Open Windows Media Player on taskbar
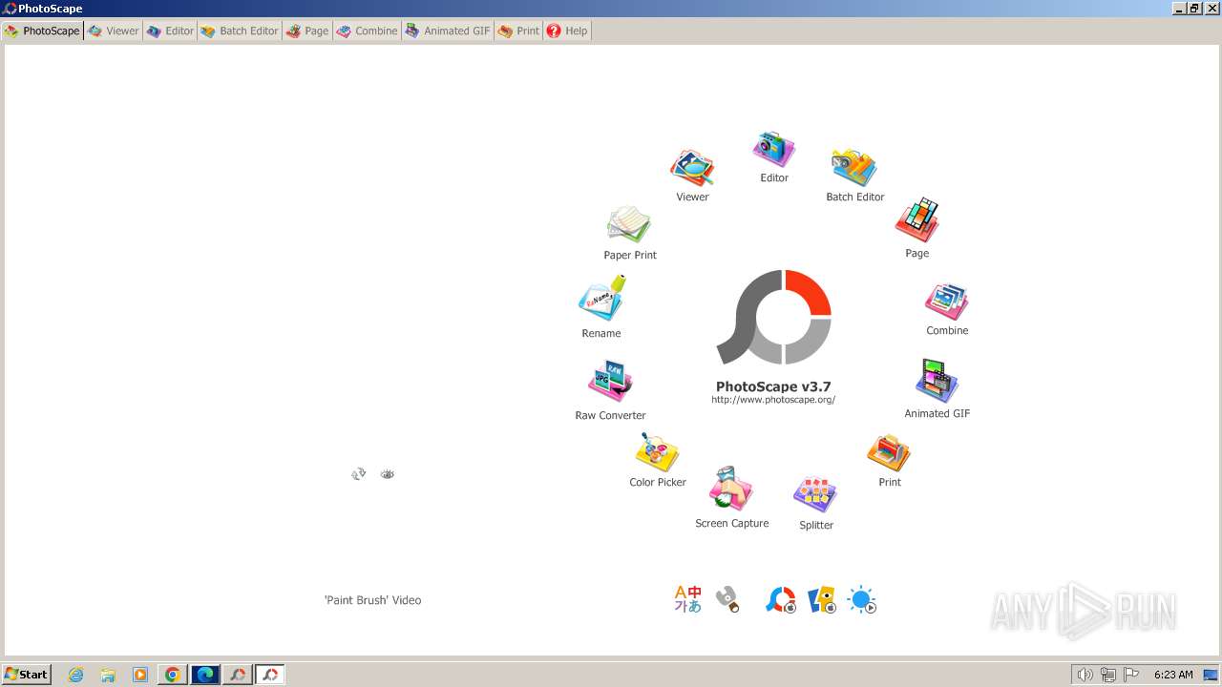The width and height of the screenshot is (1222, 687). click(140, 675)
